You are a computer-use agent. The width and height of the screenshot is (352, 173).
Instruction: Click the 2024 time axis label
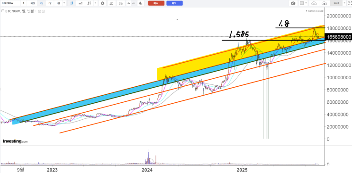click(x=147, y=170)
